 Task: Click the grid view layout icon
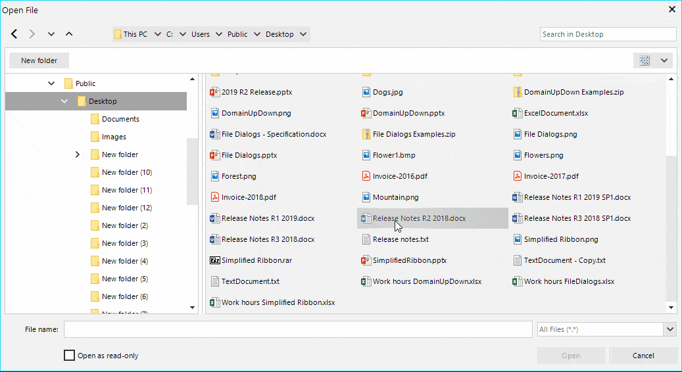coord(645,60)
